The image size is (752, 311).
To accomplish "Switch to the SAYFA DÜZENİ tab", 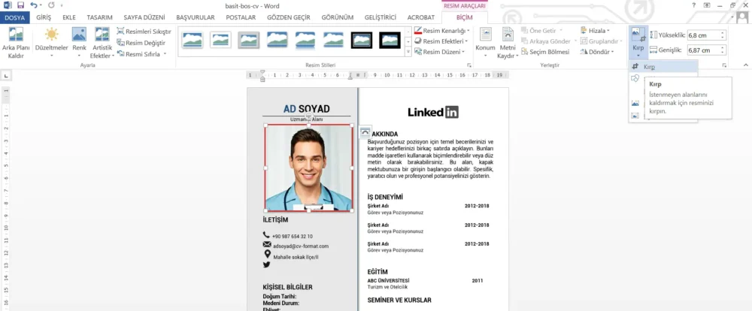I will point(144,18).
